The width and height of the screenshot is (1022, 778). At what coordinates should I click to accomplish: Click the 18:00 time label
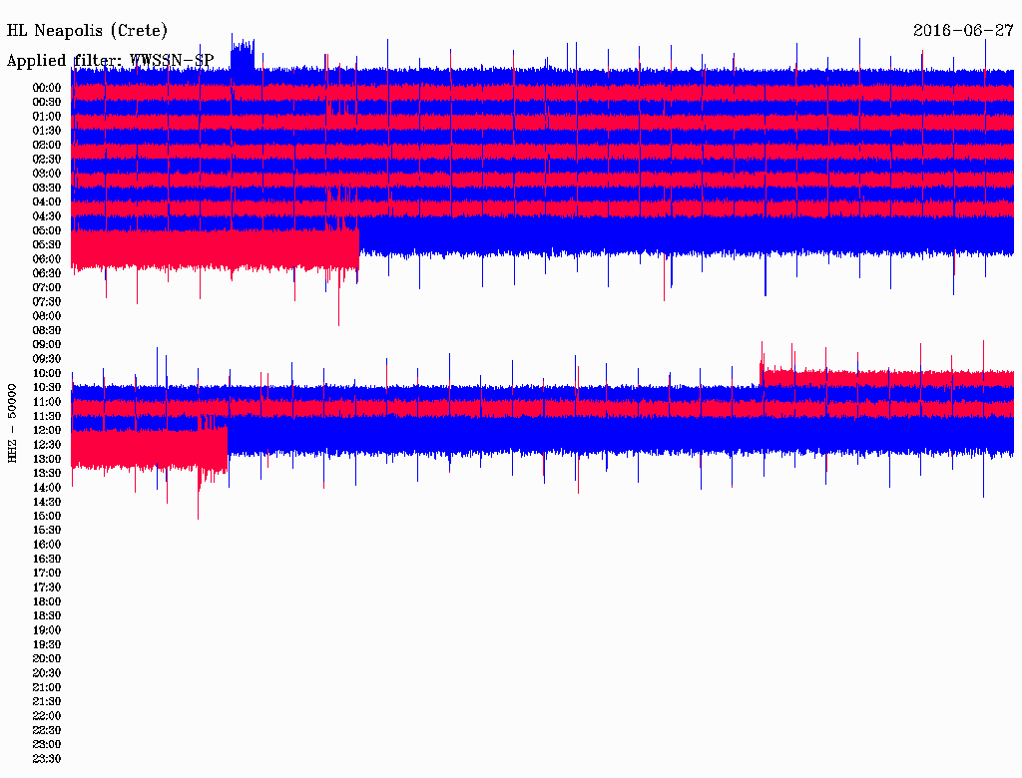pos(47,602)
